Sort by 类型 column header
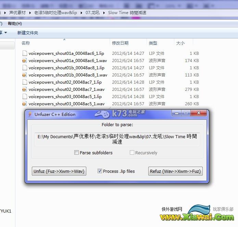238x227 pixels. [153, 43]
